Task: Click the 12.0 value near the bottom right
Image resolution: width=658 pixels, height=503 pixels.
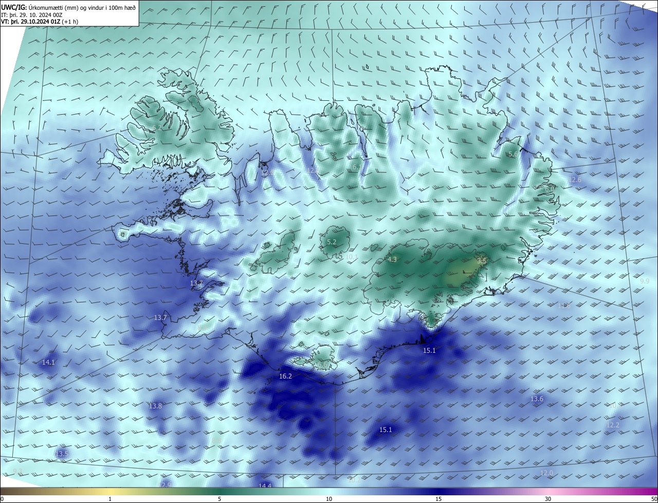Action: coord(546,473)
